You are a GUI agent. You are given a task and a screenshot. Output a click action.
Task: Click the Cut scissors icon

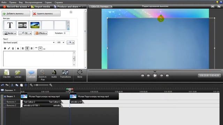[12, 85]
